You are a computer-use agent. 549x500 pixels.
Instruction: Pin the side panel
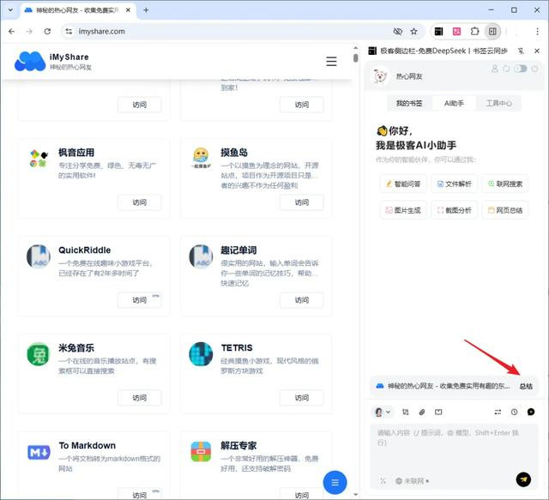[x=521, y=51]
